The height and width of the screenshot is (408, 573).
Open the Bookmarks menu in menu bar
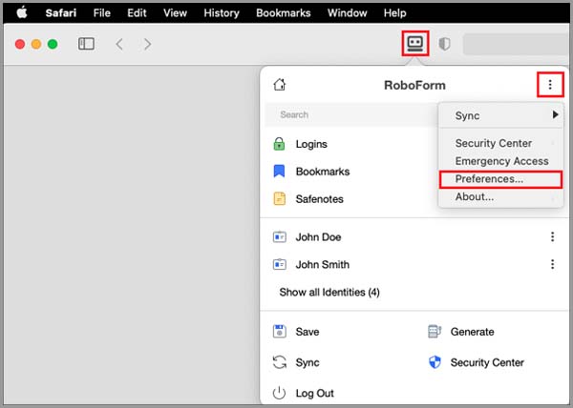click(284, 13)
